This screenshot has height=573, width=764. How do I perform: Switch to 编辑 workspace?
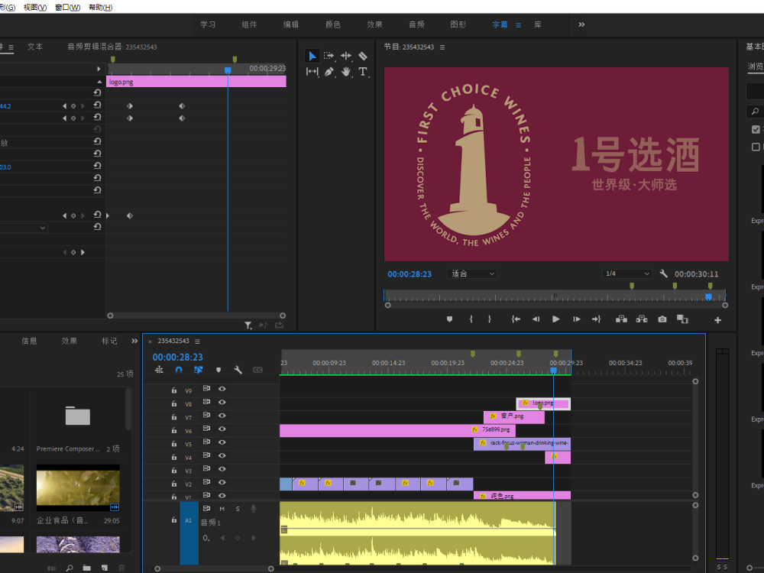pos(291,24)
